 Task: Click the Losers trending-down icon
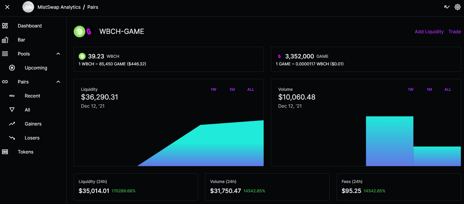click(12, 138)
